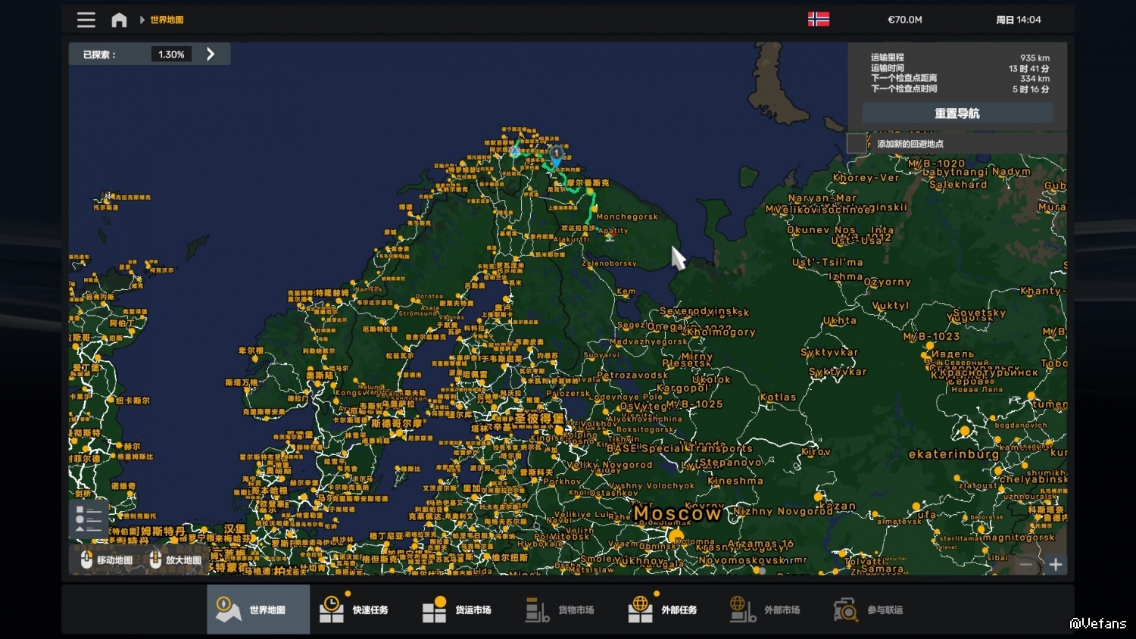
Task: Click the 移动地图 move map hint
Action: (107, 560)
